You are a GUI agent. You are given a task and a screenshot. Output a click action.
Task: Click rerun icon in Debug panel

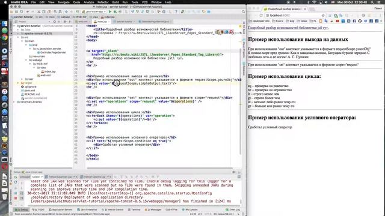(x=16, y=177)
